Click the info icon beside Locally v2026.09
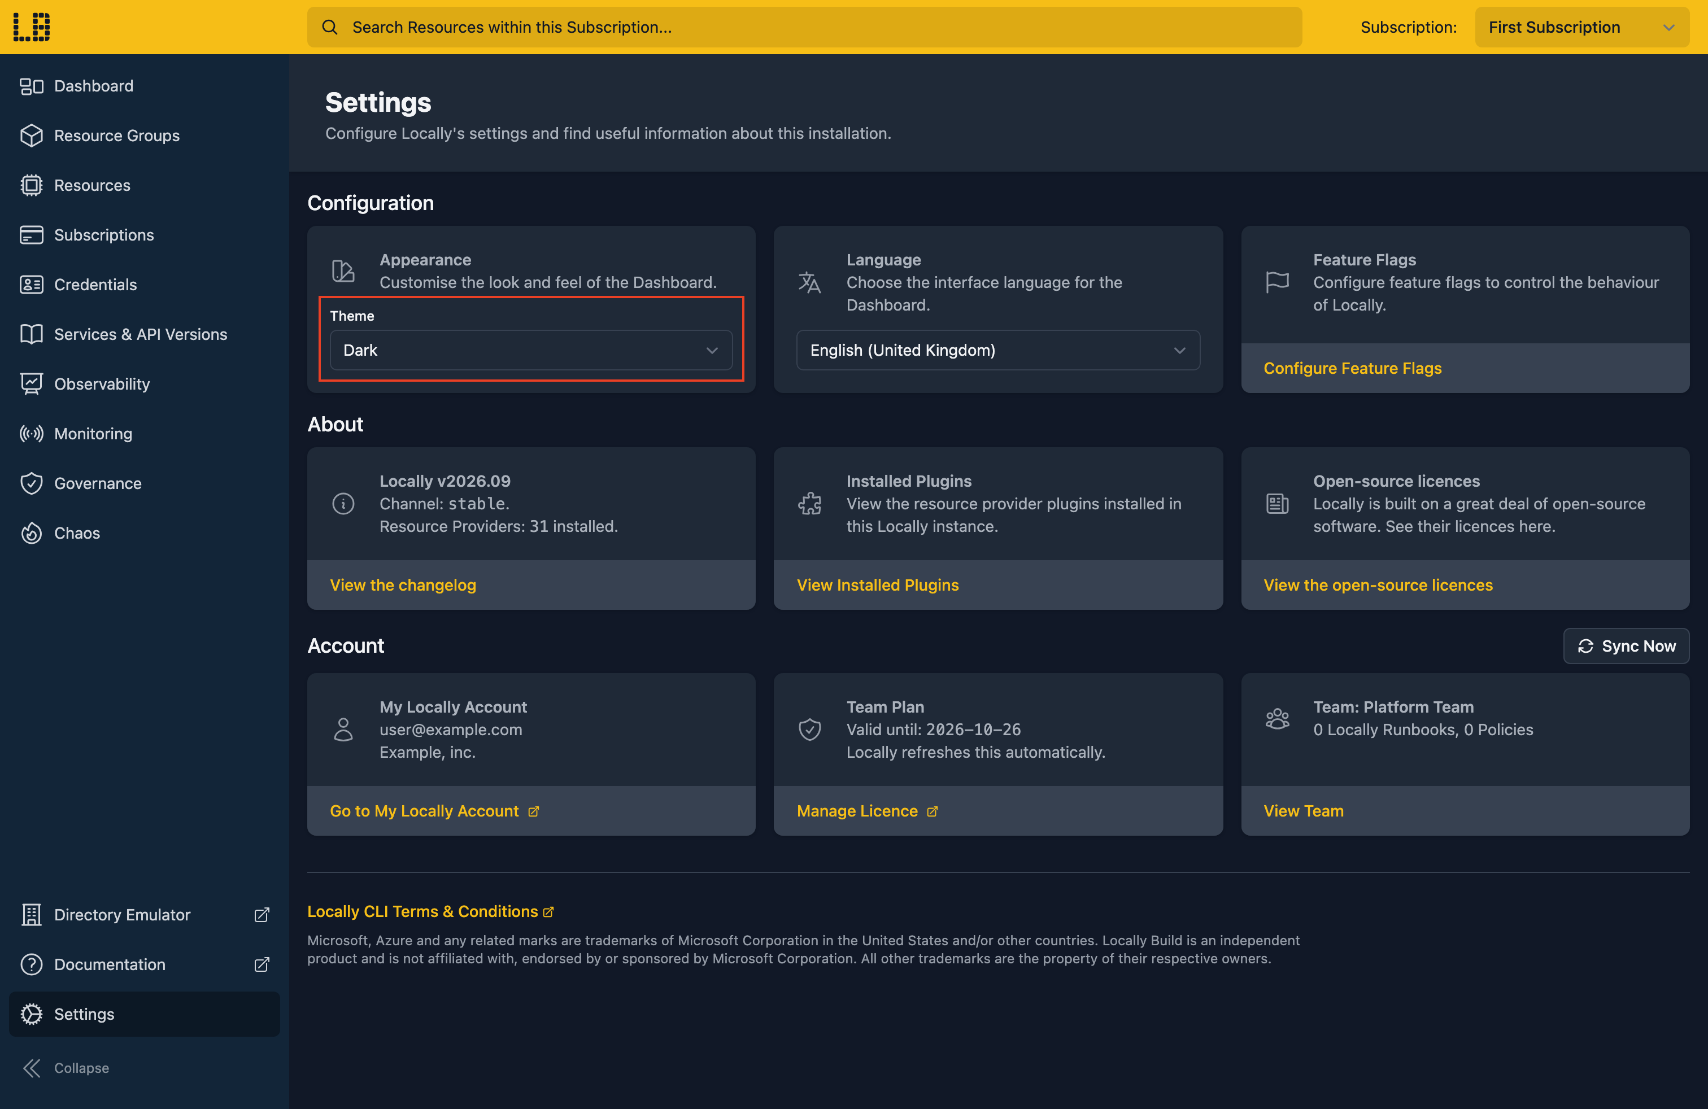The width and height of the screenshot is (1708, 1109). pos(343,504)
